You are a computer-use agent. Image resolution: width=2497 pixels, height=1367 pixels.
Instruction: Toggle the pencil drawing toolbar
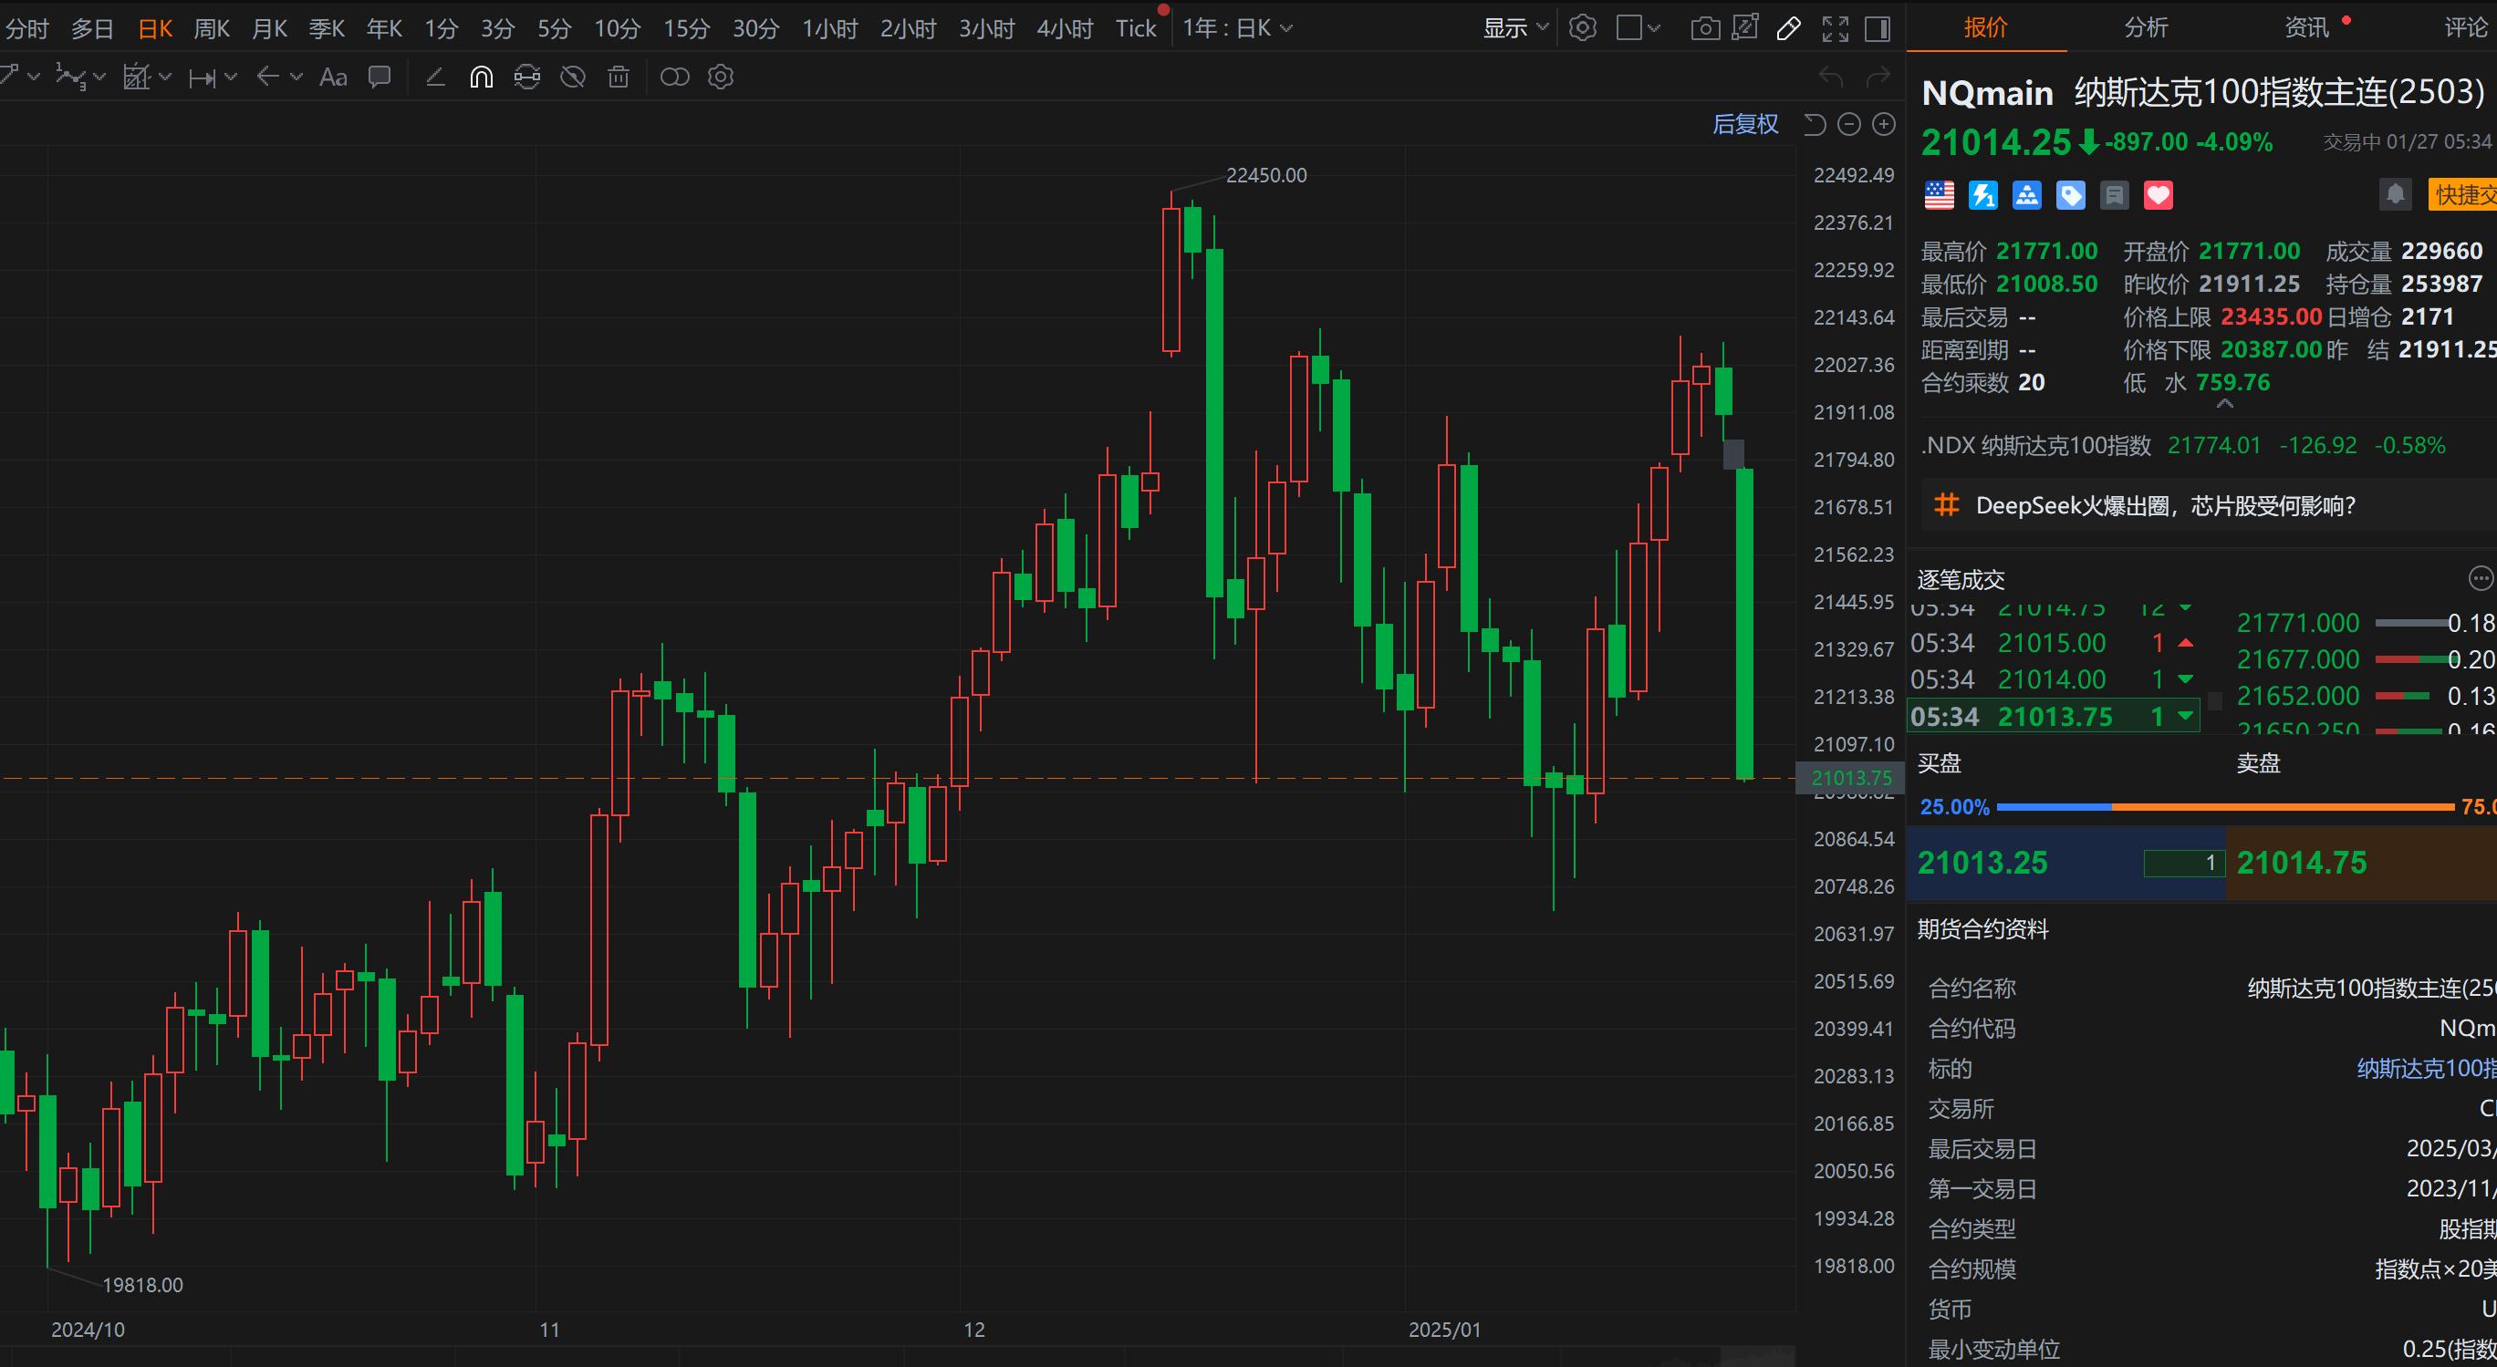[1789, 28]
